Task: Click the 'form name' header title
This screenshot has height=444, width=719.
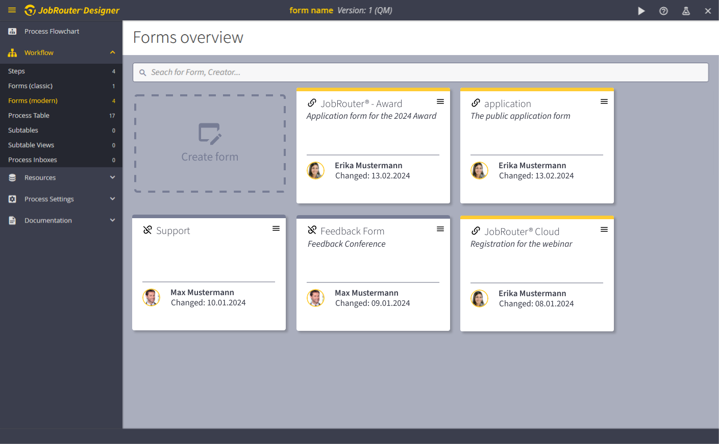Action: [311, 10]
